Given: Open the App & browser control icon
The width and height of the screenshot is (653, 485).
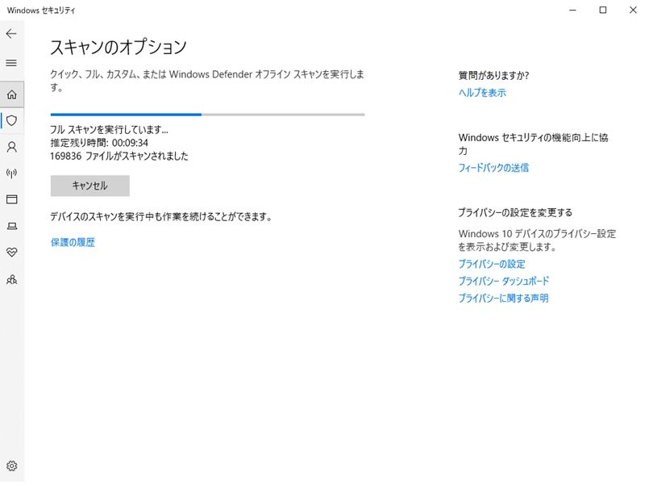Looking at the screenshot, I should point(11,200).
